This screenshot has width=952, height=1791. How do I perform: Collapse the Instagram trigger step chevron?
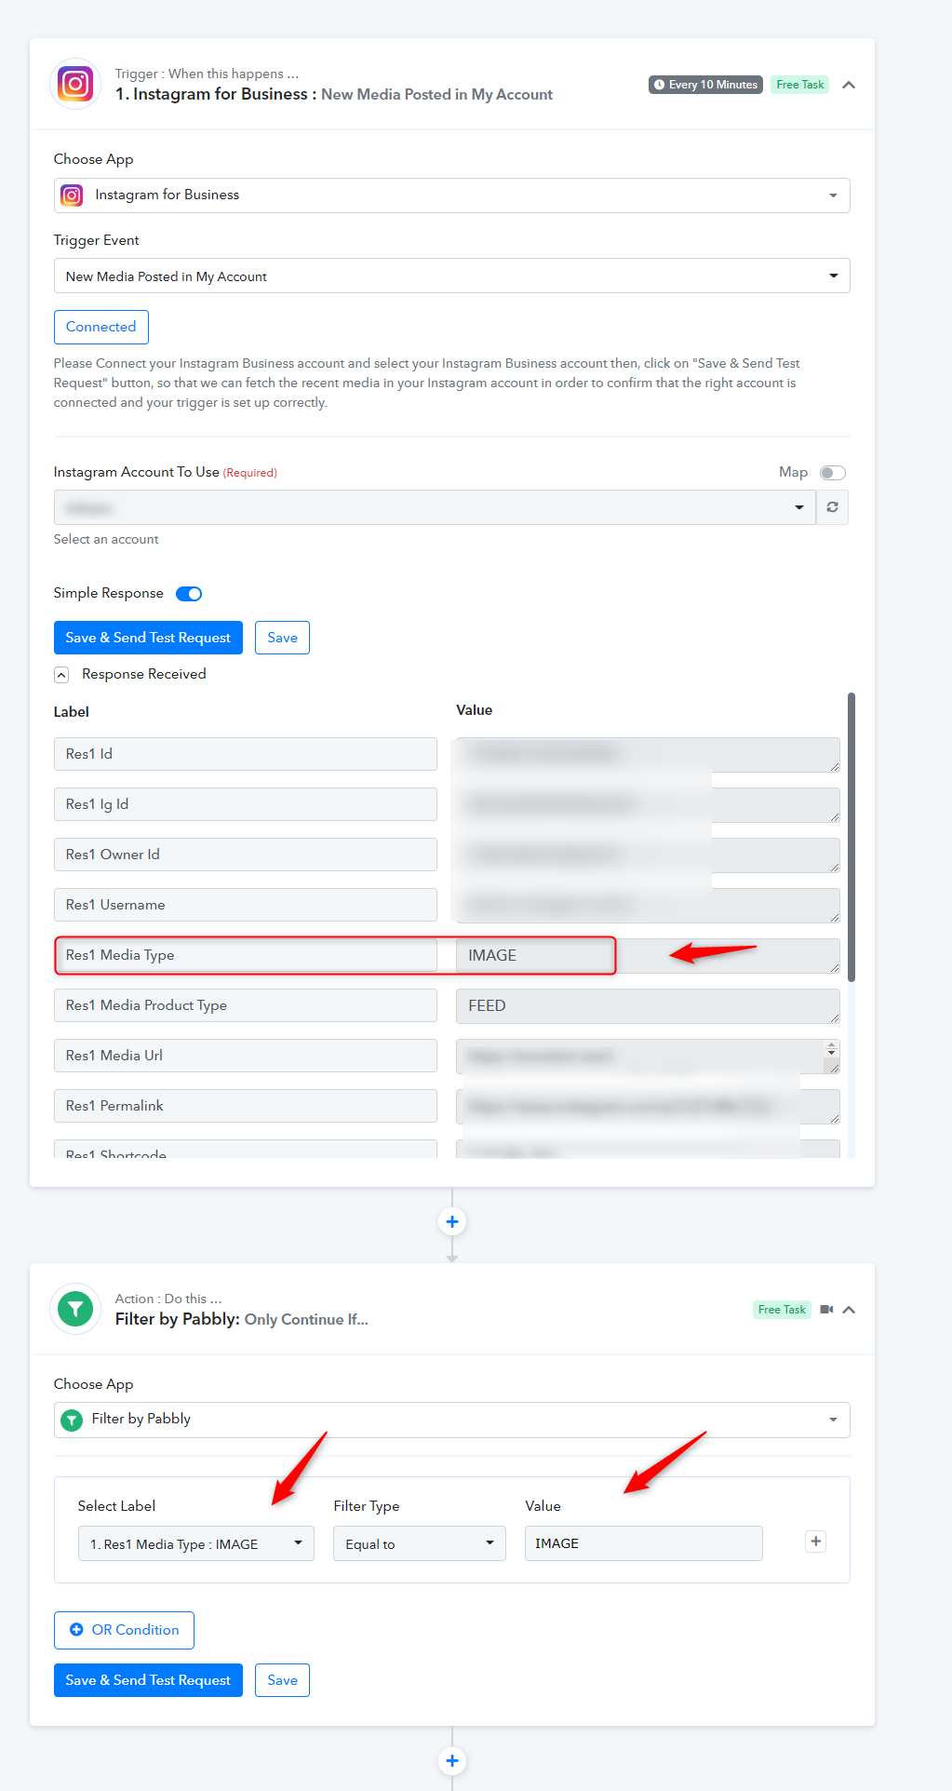849,85
